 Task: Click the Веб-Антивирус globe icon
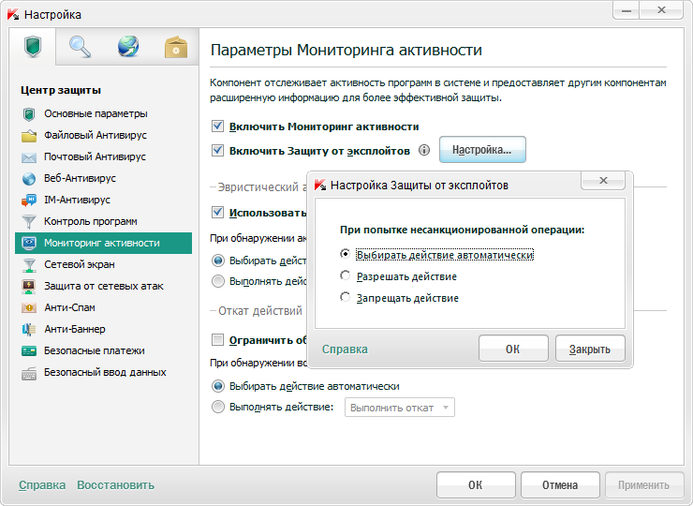[29, 179]
